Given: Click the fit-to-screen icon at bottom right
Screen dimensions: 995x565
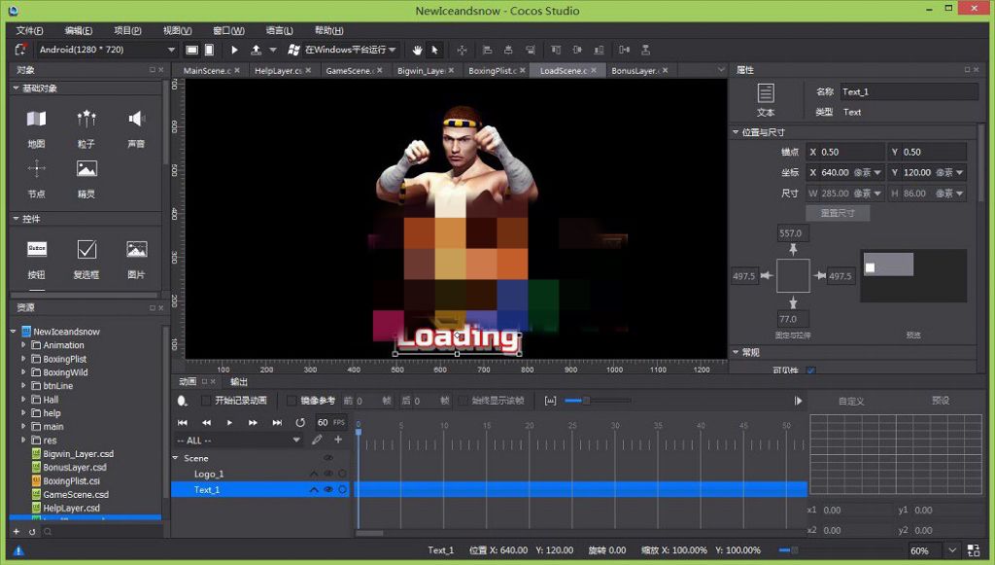Looking at the screenshot, I should 974,550.
